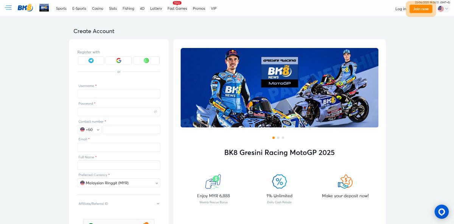
Task: Open the live chat support icon
Action: click(441, 212)
